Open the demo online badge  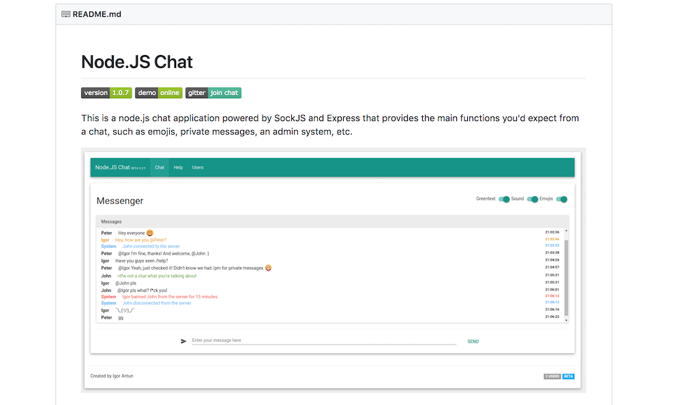[x=159, y=93]
